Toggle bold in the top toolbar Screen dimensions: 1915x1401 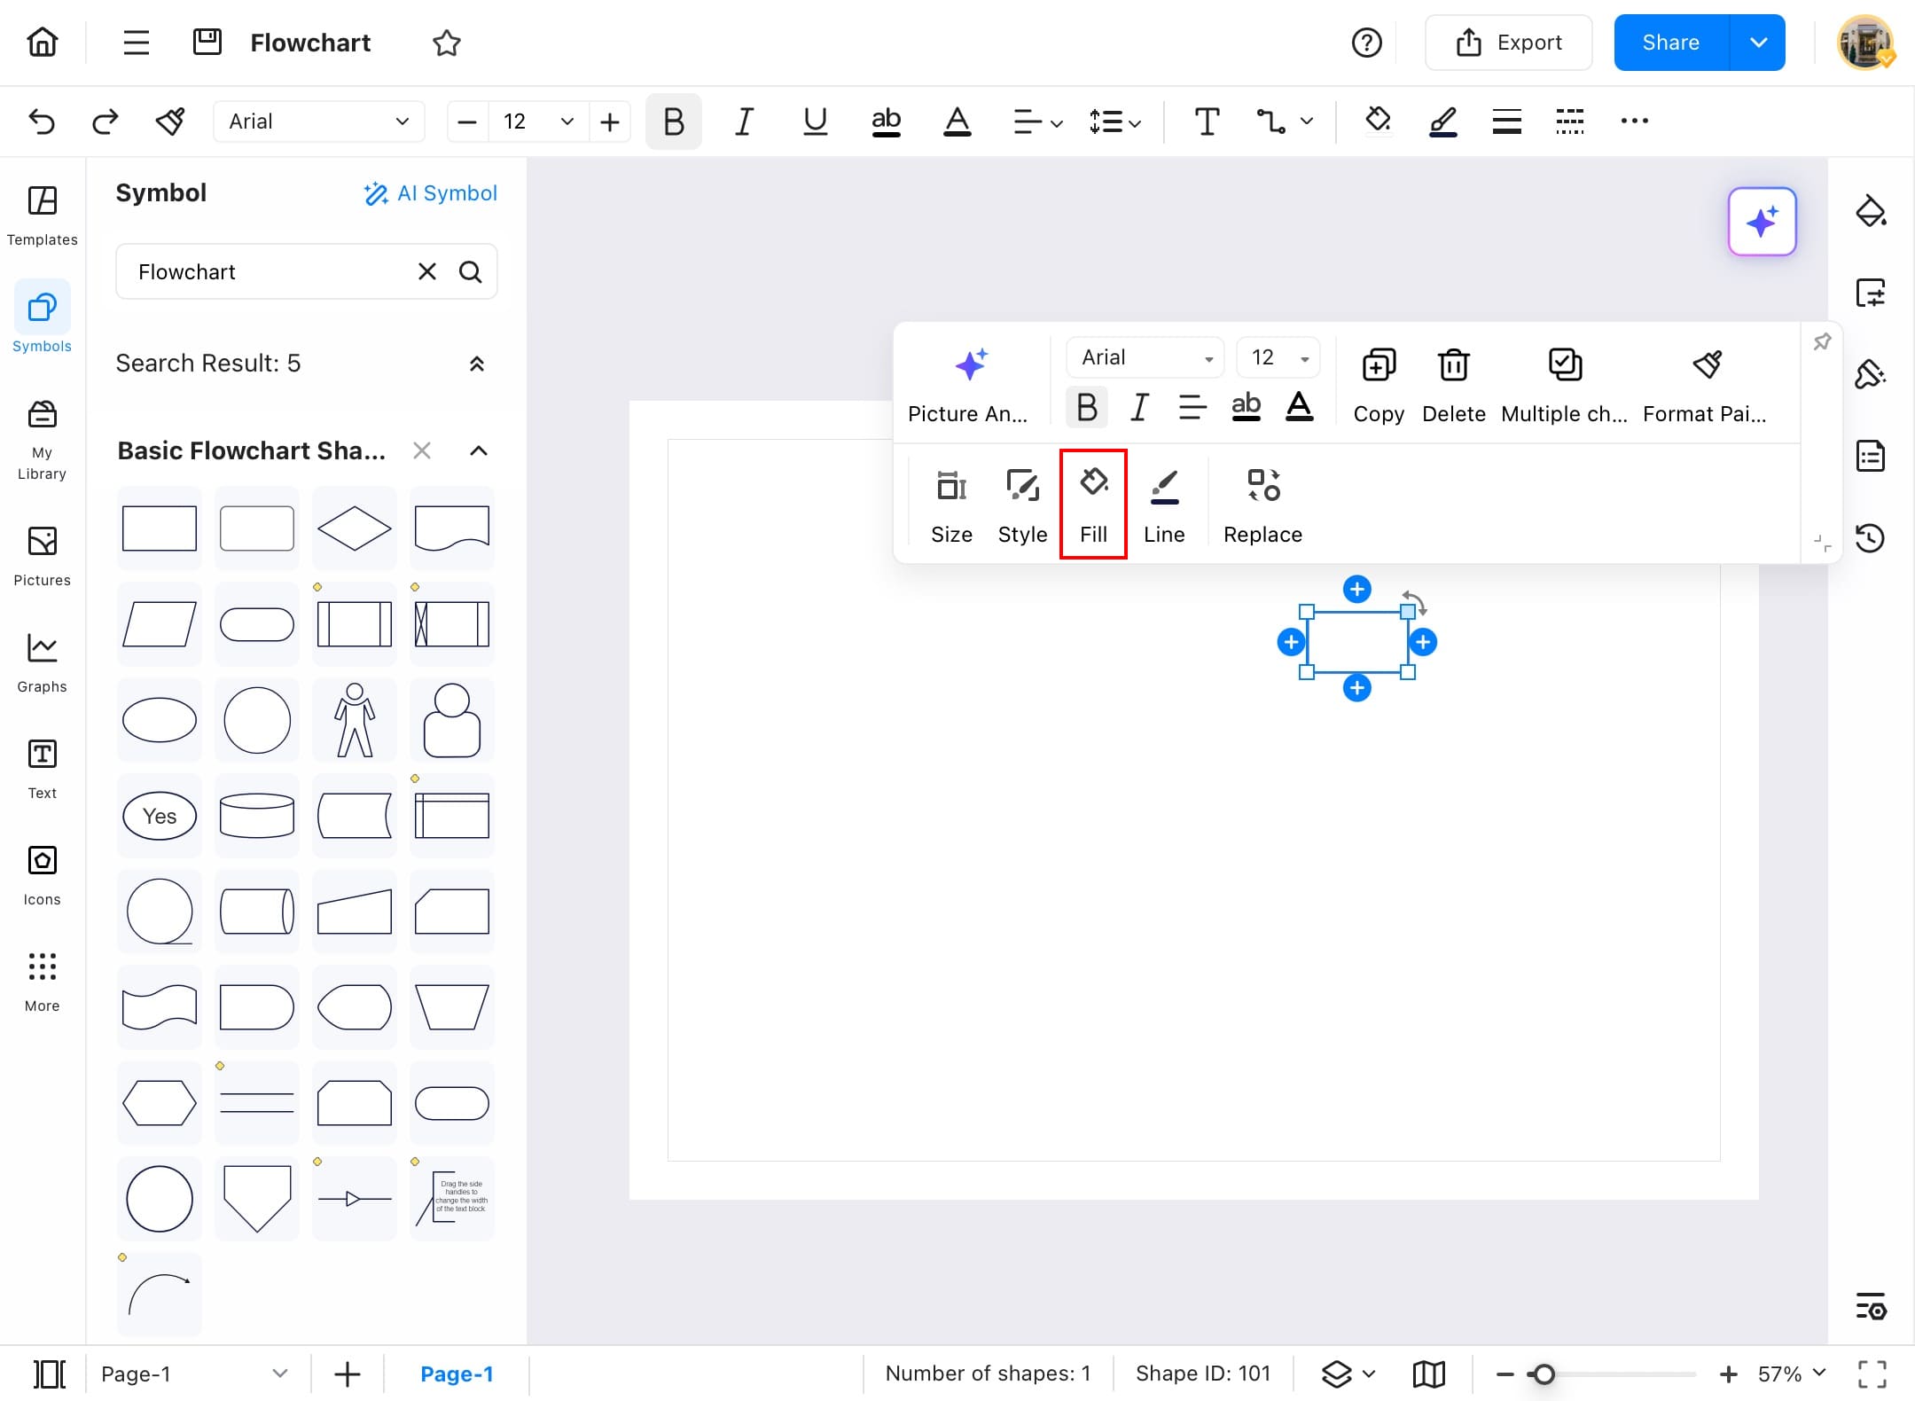pos(673,121)
